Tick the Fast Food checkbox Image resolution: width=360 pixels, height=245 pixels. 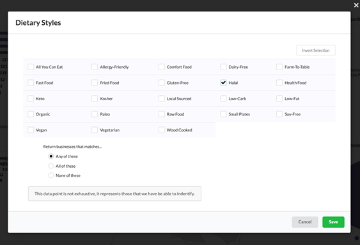click(x=31, y=83)
